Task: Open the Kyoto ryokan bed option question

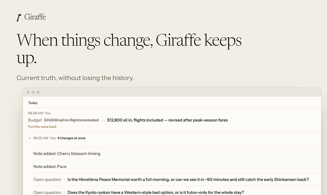Action: pyautogui.click(x=156, y=192)
